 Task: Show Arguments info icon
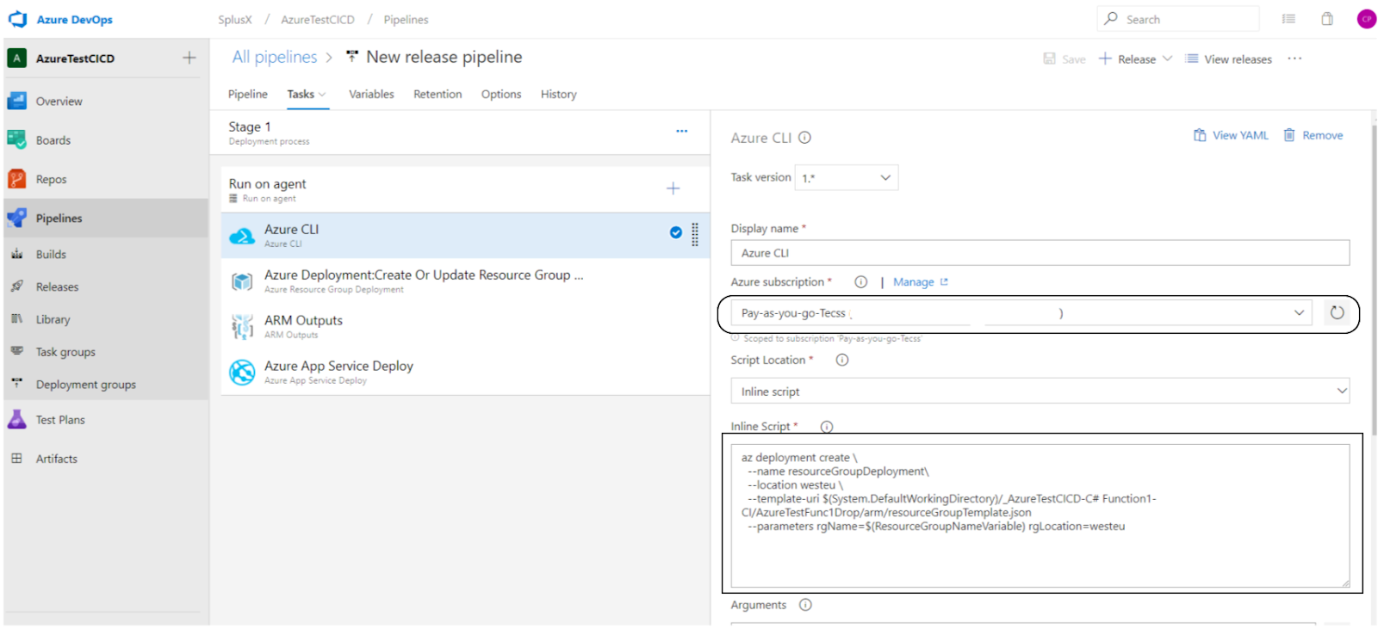tap(805, 605)
